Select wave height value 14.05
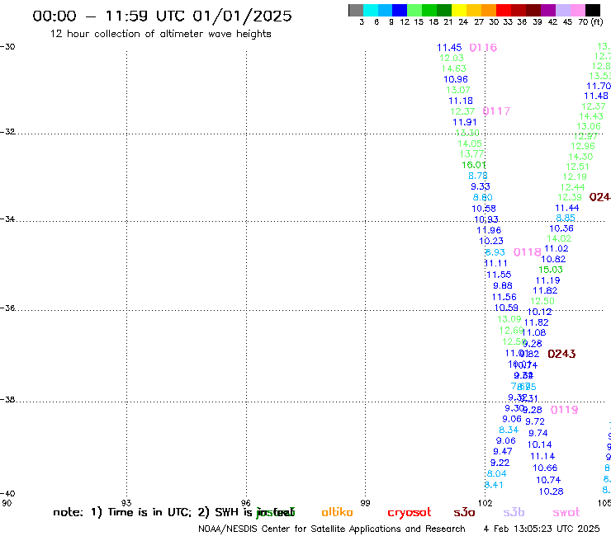The width and height of the screenshot is (611, 536). pyautogui.click(x=470, y=143)
